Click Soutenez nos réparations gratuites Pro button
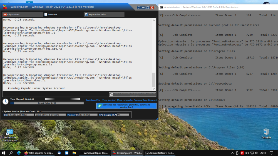The height and width of the screenshot is (156, 278). pyautogui.click(x=126, y=106)
